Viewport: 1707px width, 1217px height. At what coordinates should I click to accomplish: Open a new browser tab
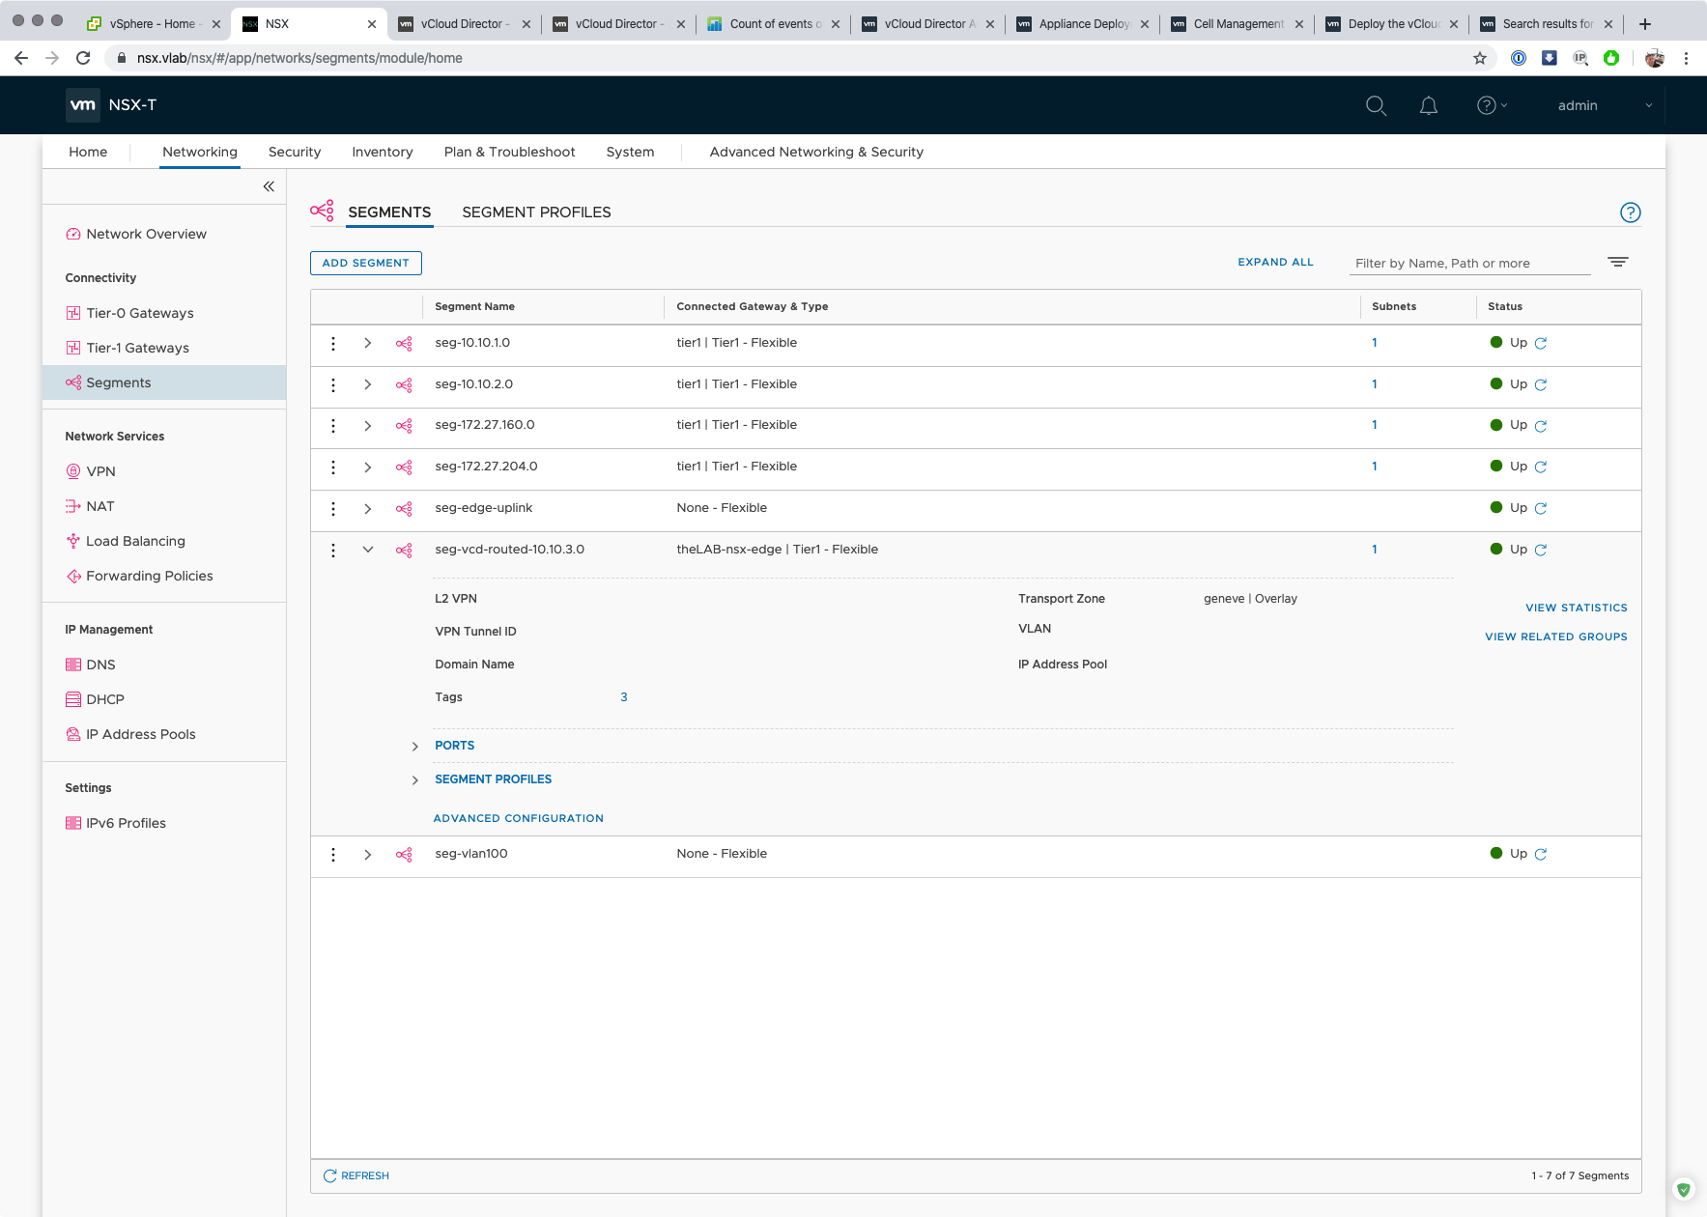click(x=1645, y=24)
